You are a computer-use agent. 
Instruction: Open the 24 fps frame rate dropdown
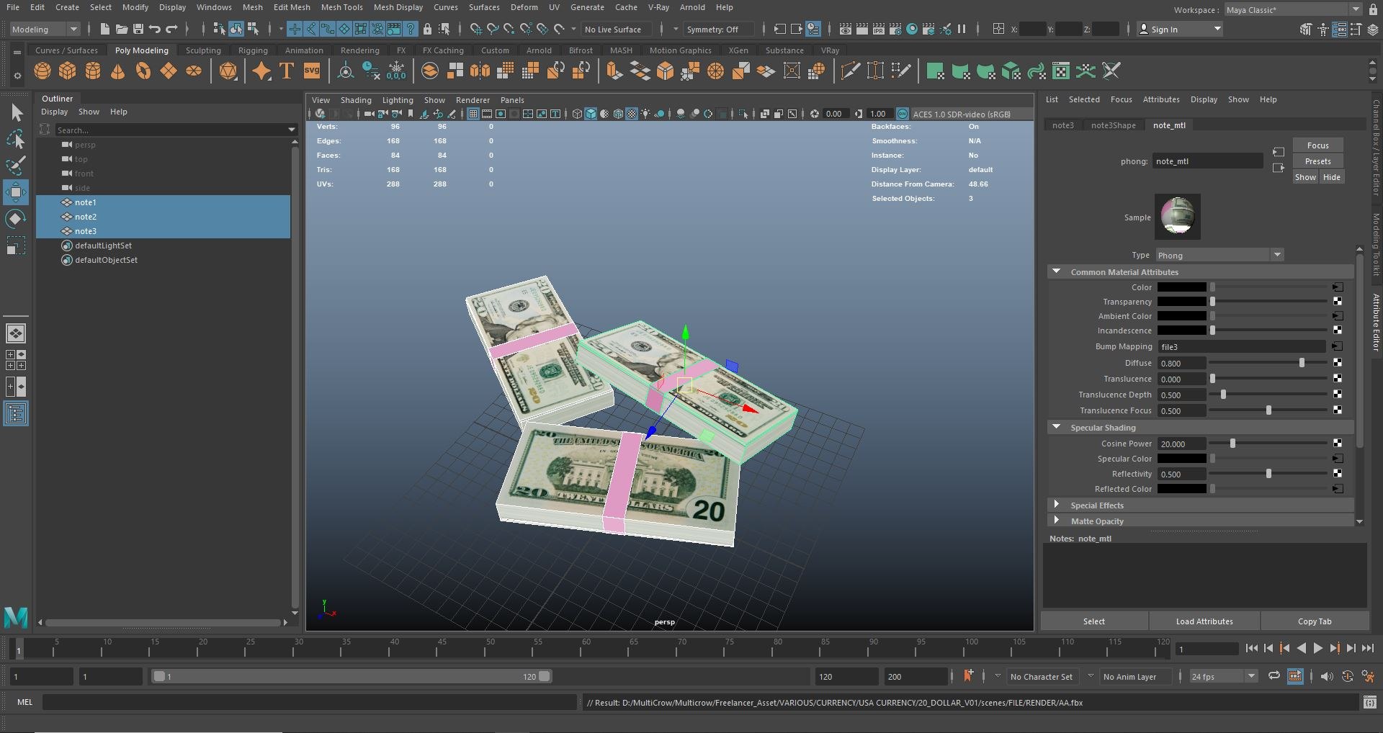[x=1223, y=676]
